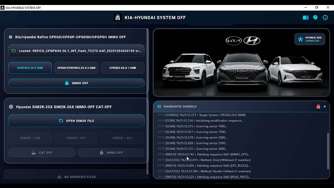The width and height of the screenshot is (334, 188).
Task: Click OPEN SIM2K FILE button
Action: coord(76,121)
